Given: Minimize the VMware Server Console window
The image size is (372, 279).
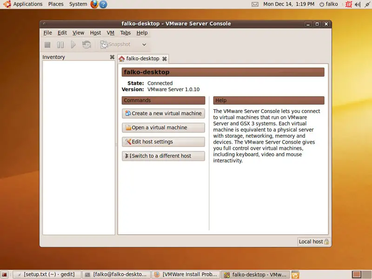Looking at the screenshot, I should [x=308, y=24].
